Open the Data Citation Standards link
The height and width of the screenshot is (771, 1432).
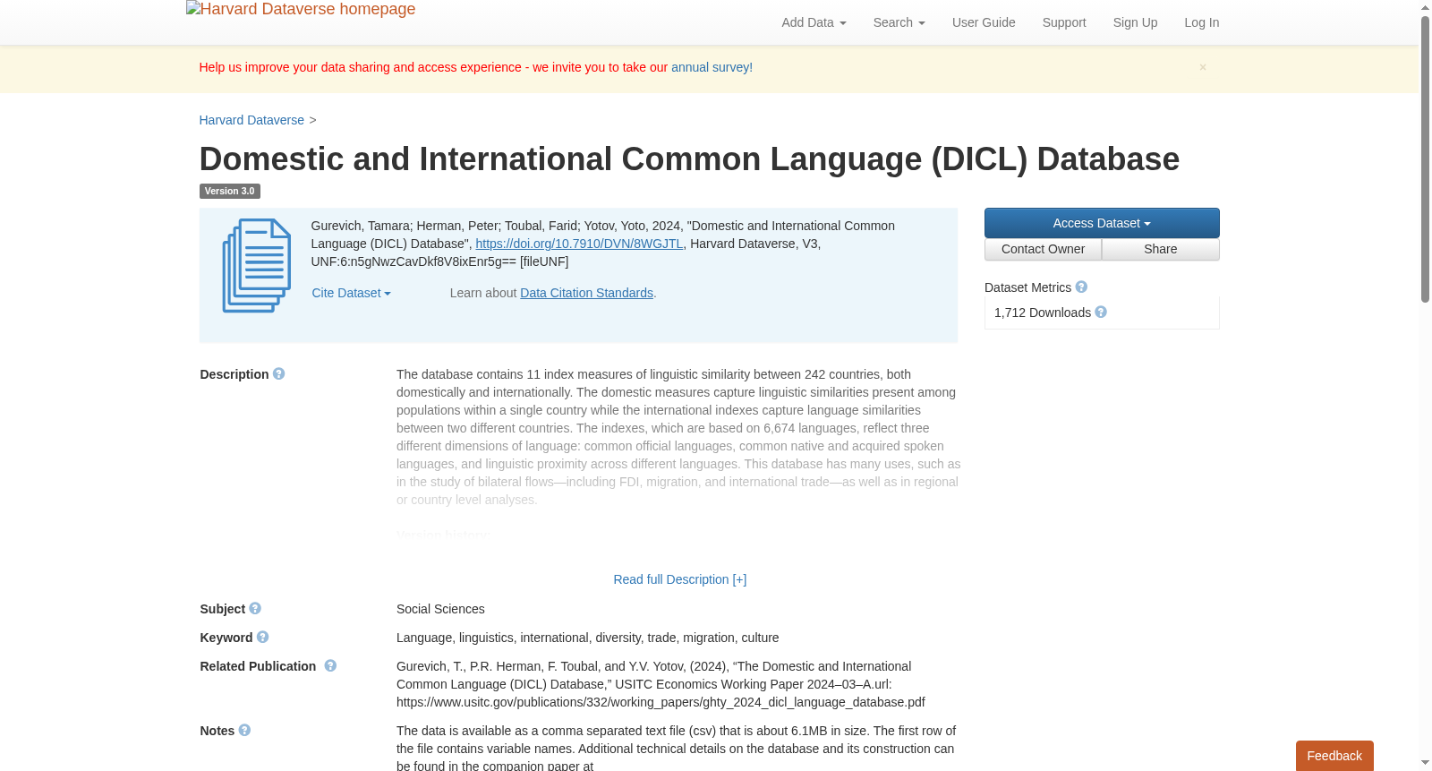point(586,293)
